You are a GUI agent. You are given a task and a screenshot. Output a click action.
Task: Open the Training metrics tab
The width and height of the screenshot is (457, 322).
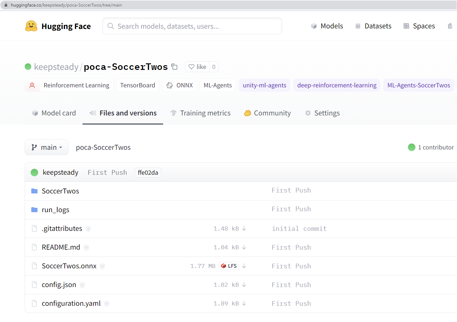click(x=200, y=113)
